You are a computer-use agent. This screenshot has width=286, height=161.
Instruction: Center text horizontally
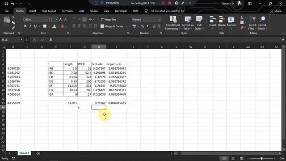tap(79, 26)
